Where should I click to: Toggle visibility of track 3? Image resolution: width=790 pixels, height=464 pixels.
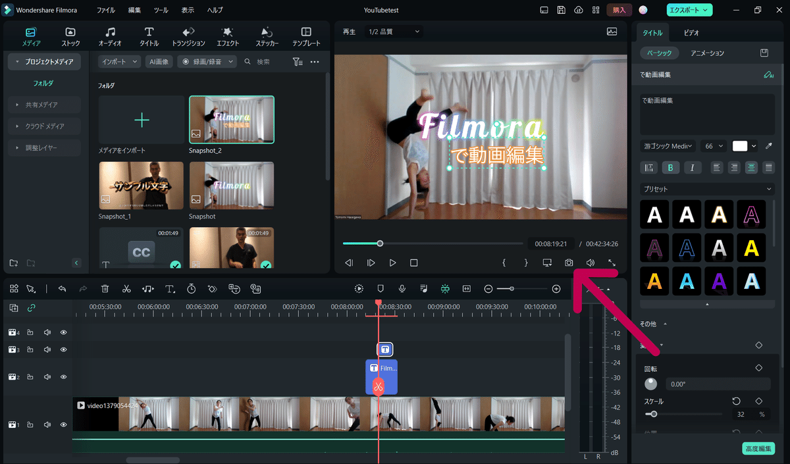point(64,350)
